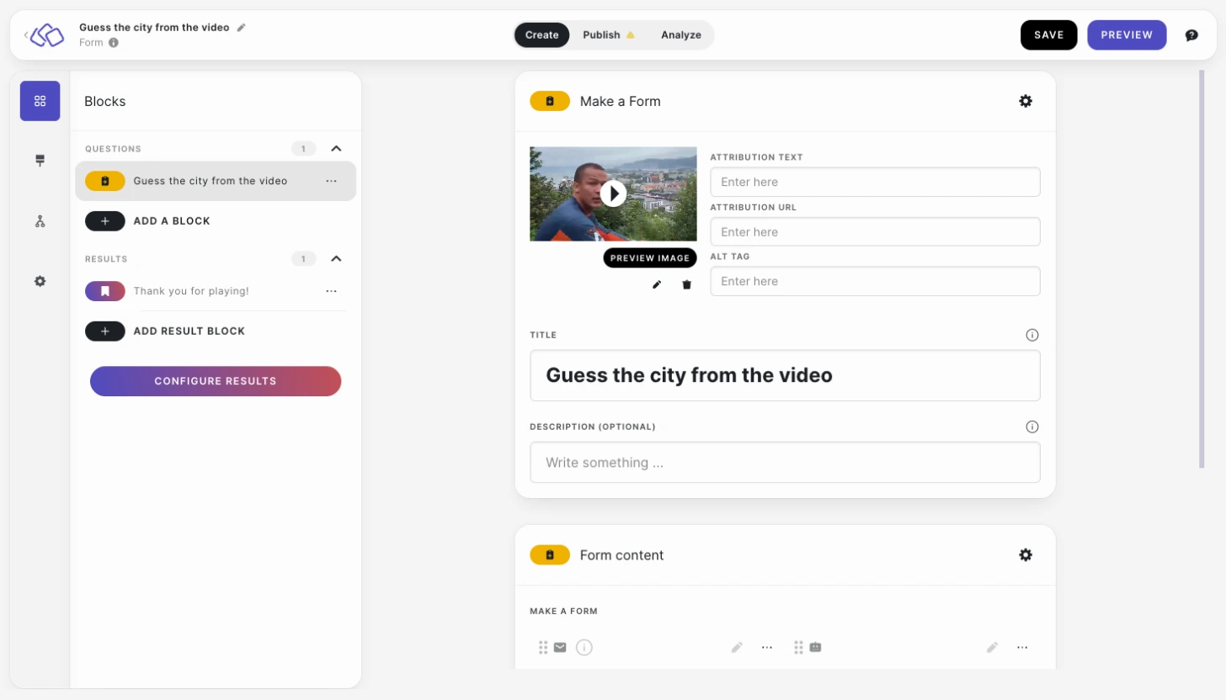Click the email field envelope icon
The height and width of the screenshot is (700, 1226).
click(x=560, y=647)
